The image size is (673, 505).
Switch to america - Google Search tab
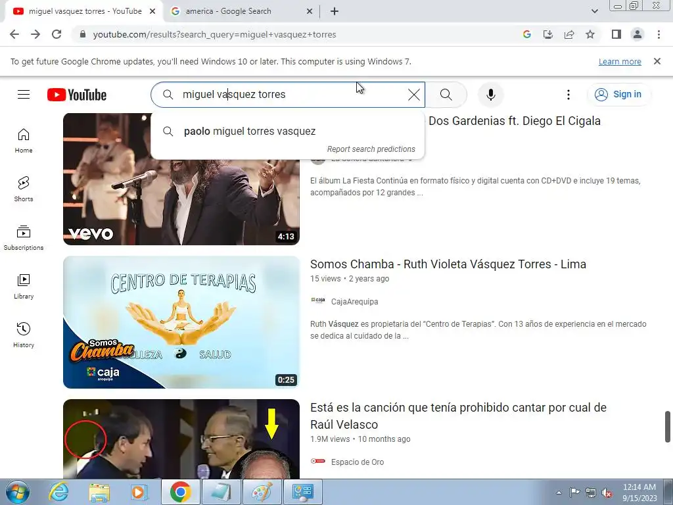242,12
